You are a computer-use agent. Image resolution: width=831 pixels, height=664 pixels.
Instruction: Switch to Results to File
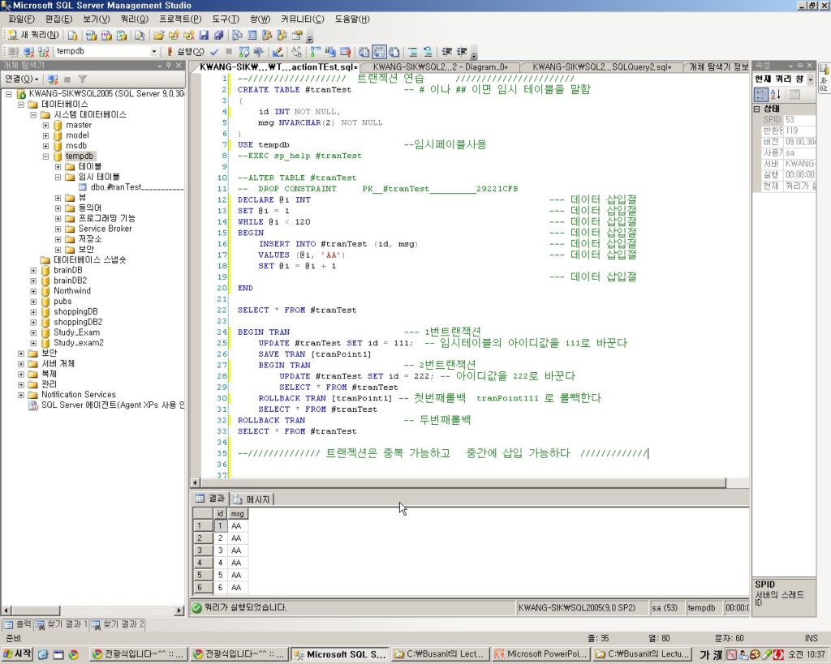click(x=394, y=51)
